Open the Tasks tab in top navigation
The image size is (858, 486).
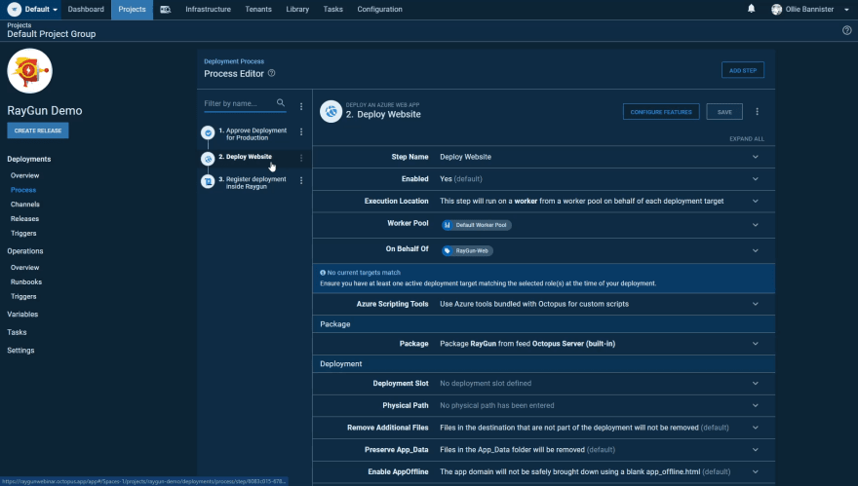[332, 10]
